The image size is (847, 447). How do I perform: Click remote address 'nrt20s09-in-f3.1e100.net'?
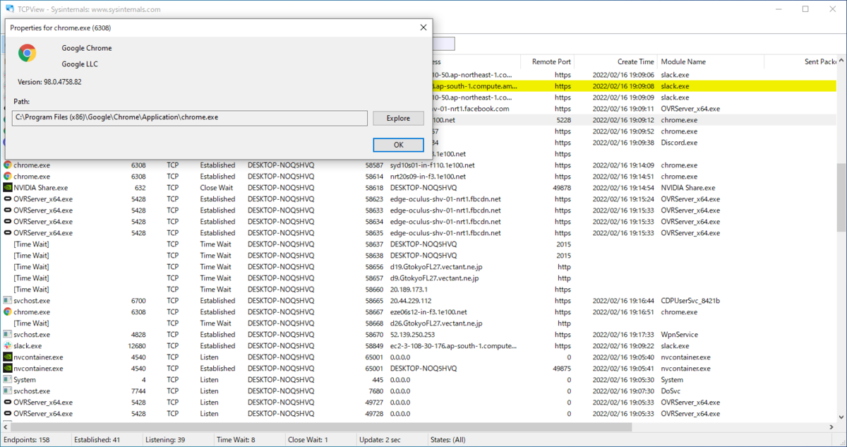click(x=428, y=177)
